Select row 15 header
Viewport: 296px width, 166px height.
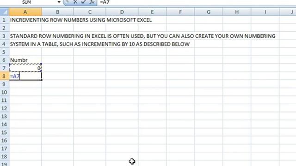click(x=4, y=132)
